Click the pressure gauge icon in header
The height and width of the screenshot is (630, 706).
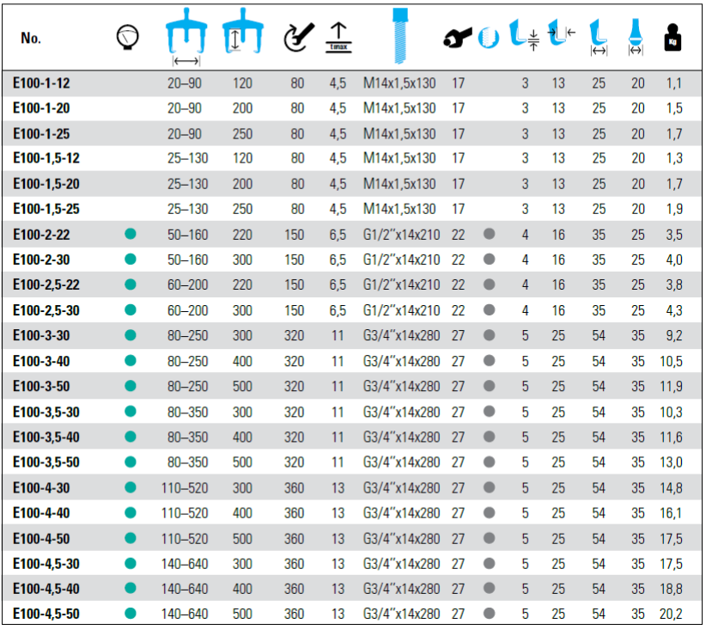tap(127, 38)
